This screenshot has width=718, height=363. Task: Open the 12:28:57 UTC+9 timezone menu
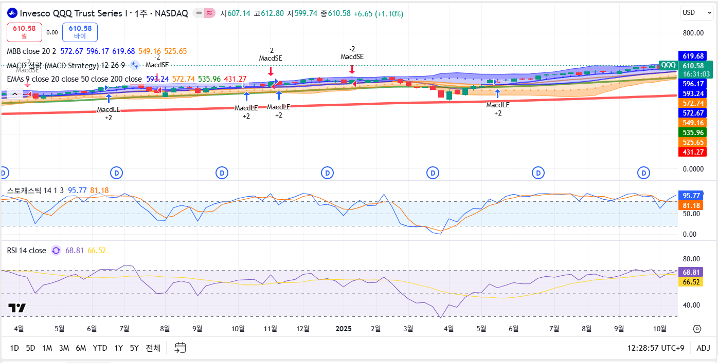[x=656, y=348]
